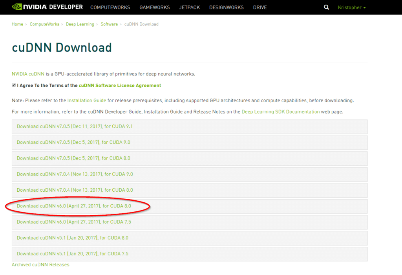Viewport: 402px width, 275px height.
Task: Expand cuDNN v6.0 for CUDA 7.5
Action: 190,222
